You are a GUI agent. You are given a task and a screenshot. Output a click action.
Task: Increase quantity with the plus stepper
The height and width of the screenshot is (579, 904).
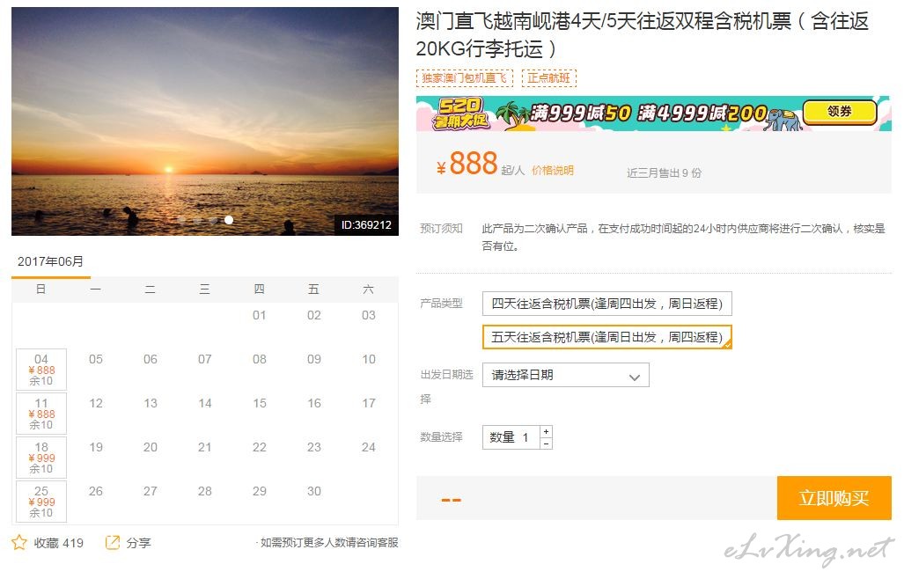546,431
